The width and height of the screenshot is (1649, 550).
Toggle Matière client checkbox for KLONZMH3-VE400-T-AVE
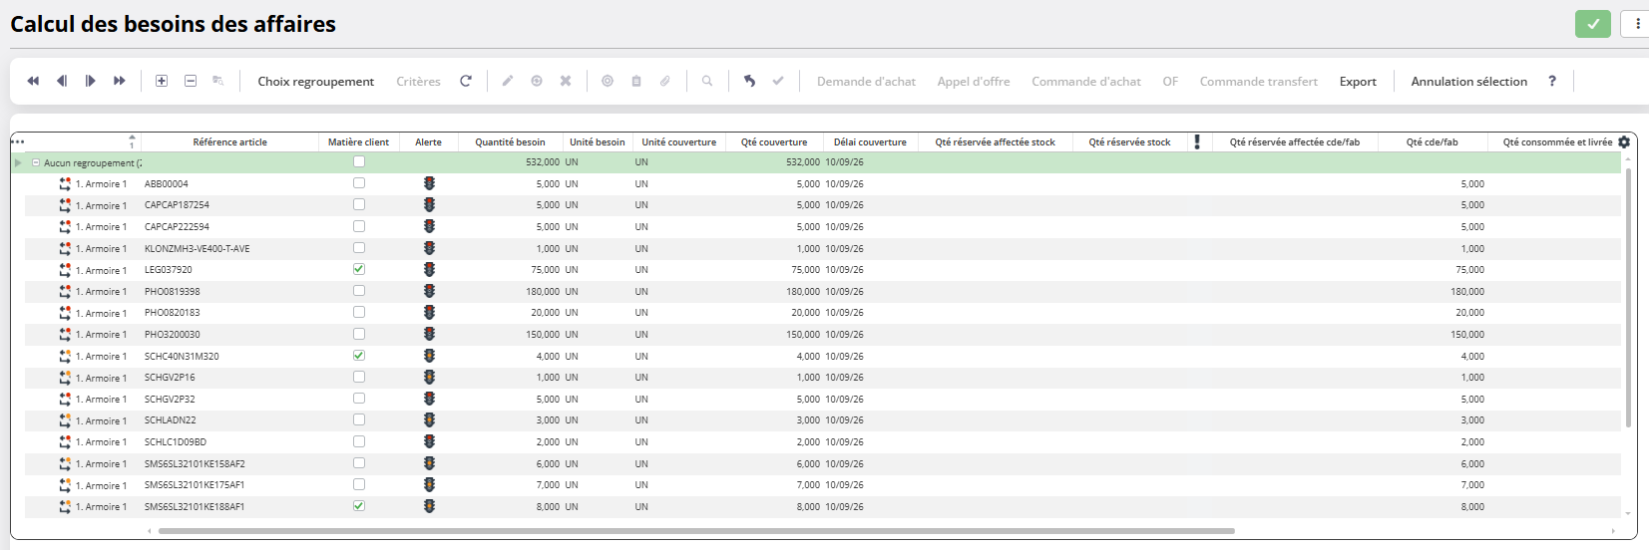(359, 248)
